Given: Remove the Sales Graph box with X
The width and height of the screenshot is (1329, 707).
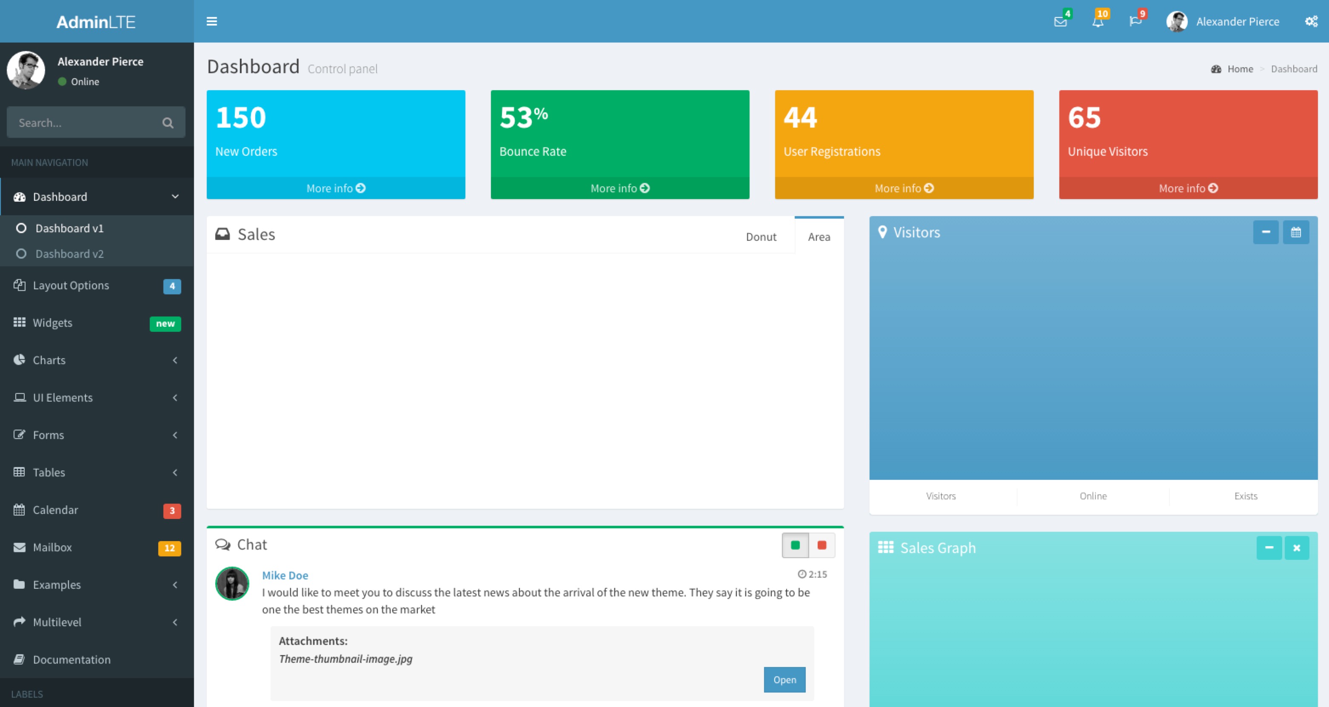Looking at the screenshot, I should [x=1297, y=547].
